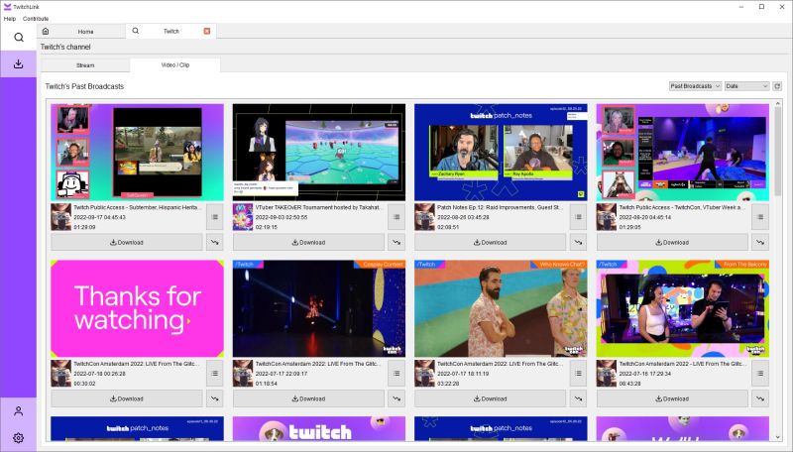Open the search icon in the sidebar

[x=19, y=38]
